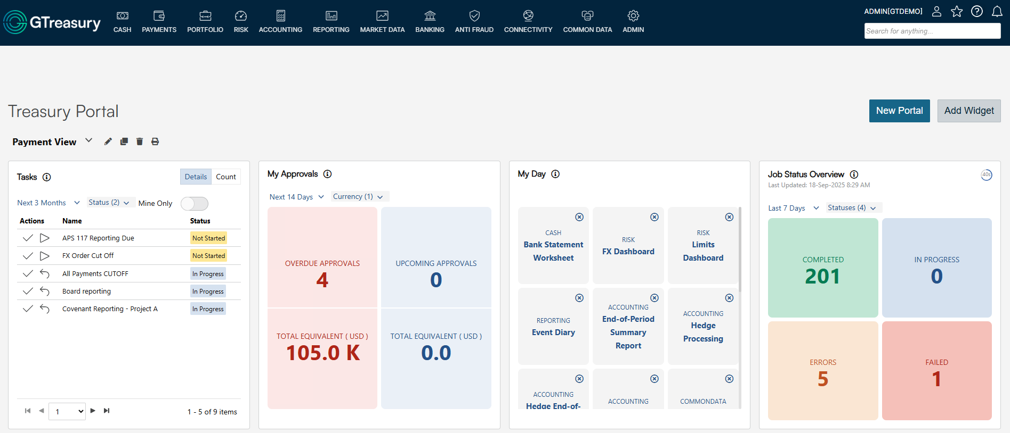
Task: Open the help question mark icon
Action: point(977,11)
